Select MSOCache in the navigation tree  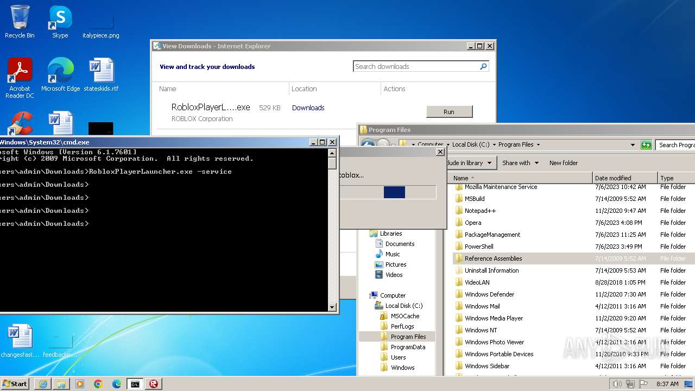tap(405, 316)
